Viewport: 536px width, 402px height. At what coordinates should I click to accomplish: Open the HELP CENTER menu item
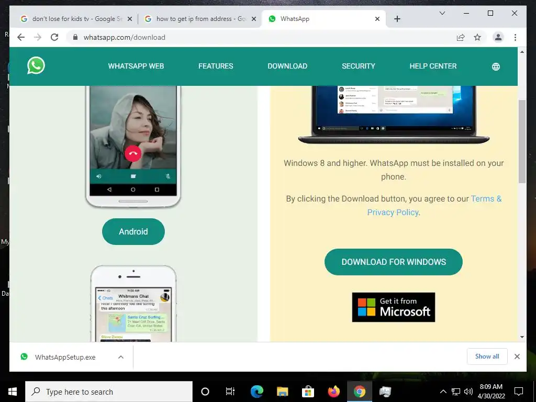coord(433,66)
